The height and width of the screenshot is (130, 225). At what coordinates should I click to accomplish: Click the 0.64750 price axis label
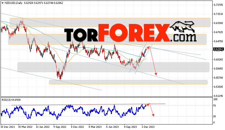tap(218, 41)
